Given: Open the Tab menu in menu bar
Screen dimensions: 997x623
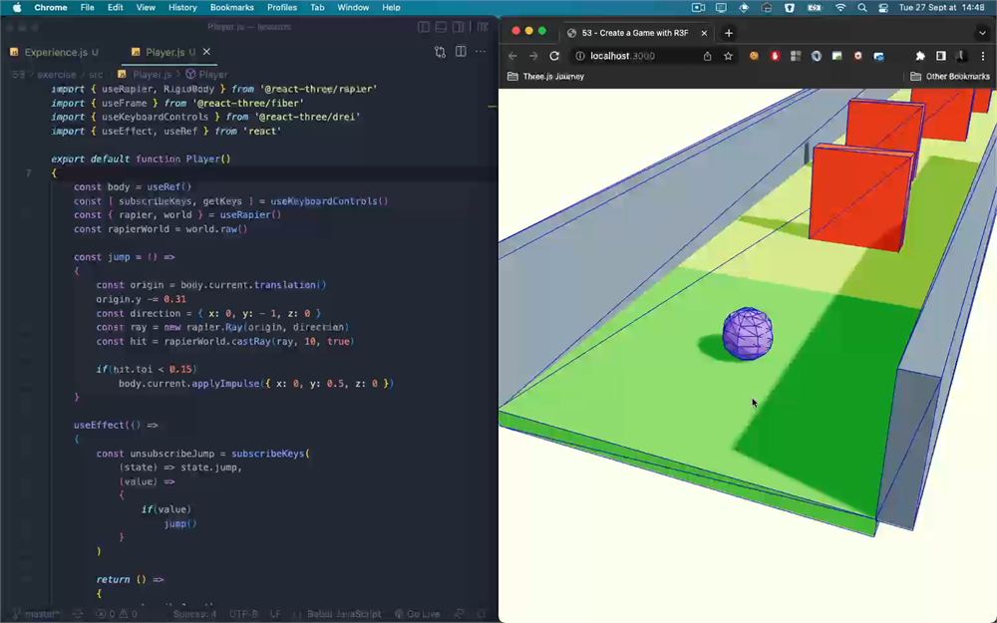Looking at the screenshot, I should tap(317, 8).
